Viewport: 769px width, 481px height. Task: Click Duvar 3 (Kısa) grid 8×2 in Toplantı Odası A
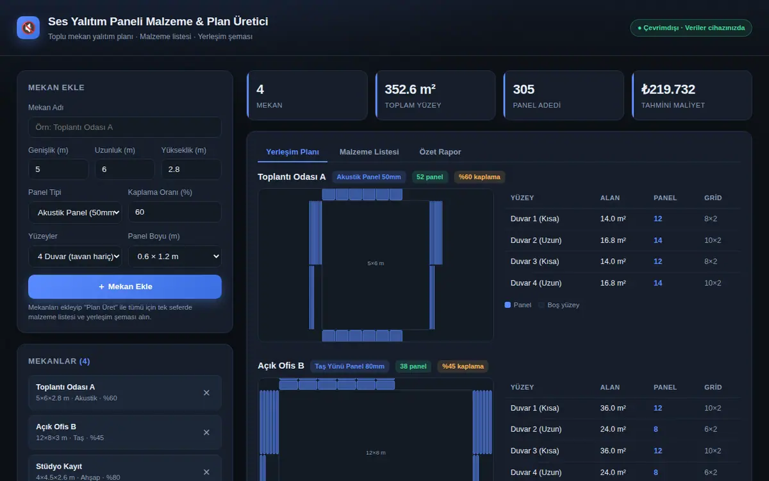[711, 262]
